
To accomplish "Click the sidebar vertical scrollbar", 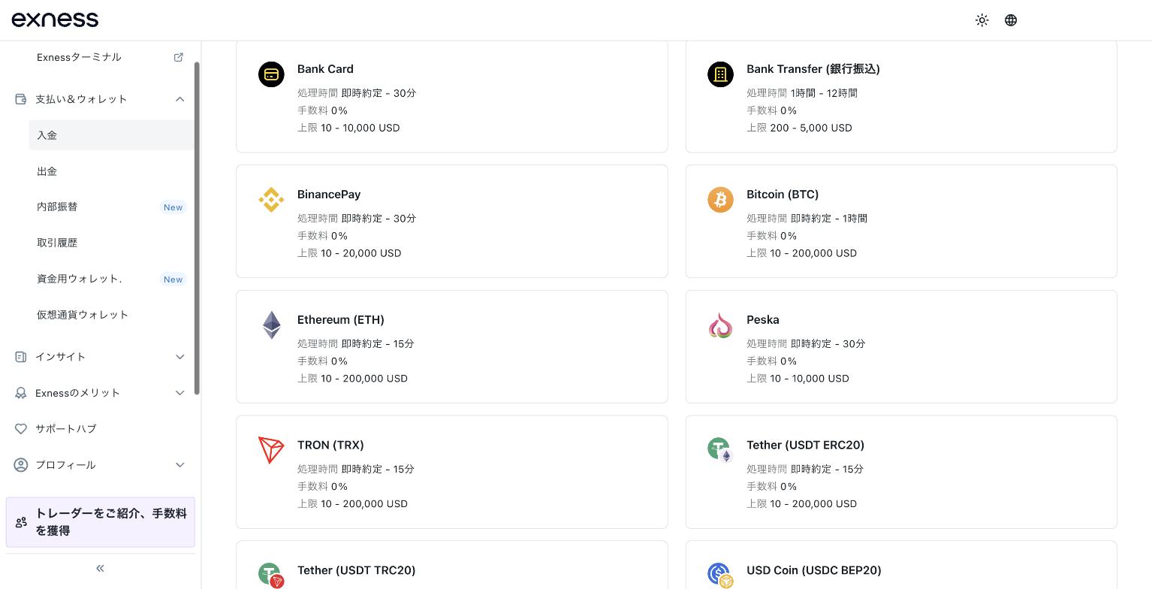I will pos(197,228).
